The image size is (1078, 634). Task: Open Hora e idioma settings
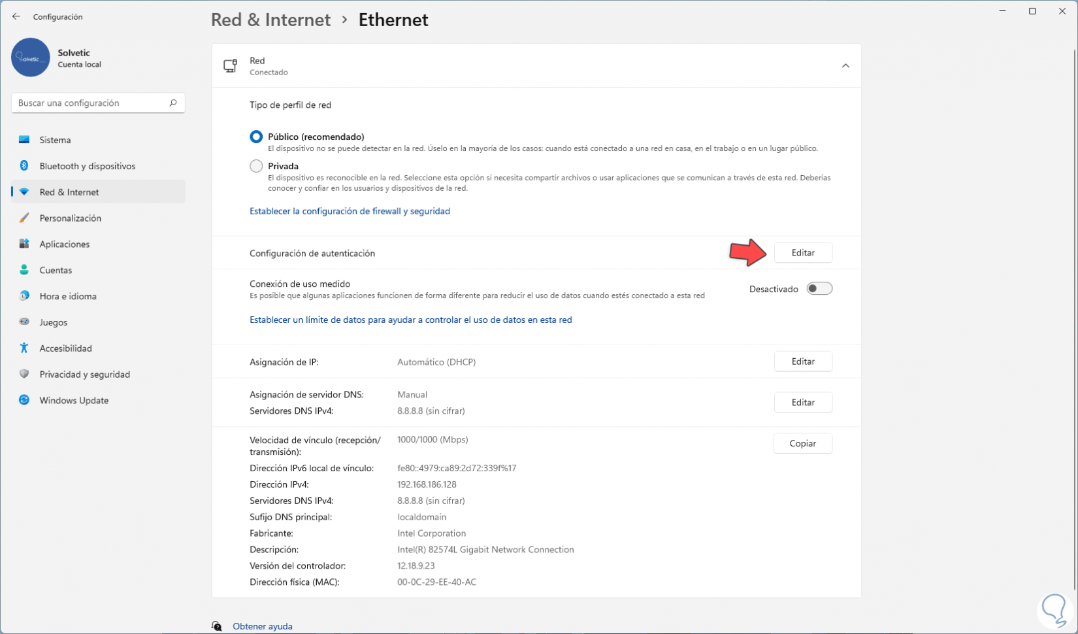click(67, 296)
